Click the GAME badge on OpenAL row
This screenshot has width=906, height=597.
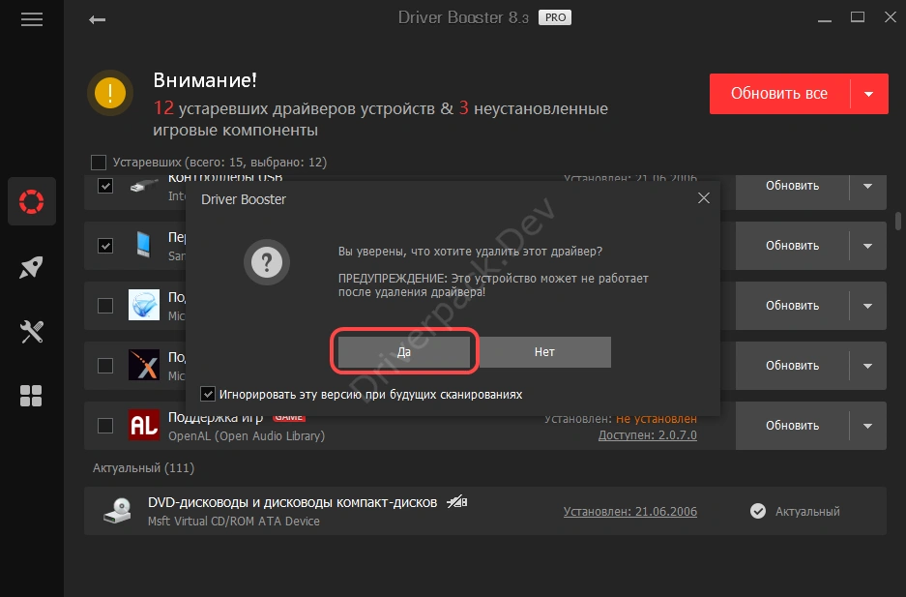pos(288,417)
